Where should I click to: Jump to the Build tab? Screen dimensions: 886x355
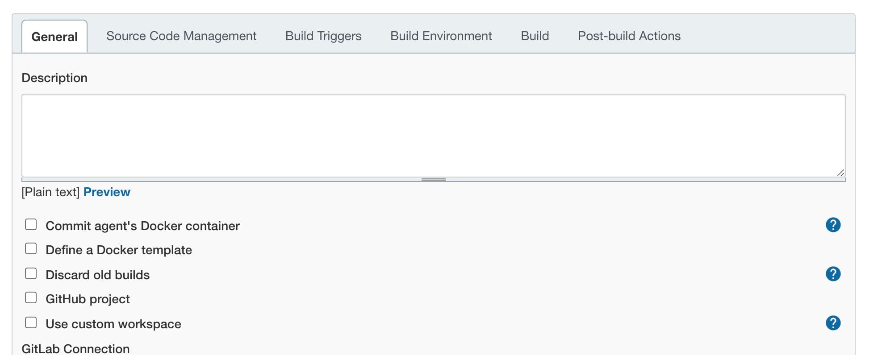pos(535,36)
